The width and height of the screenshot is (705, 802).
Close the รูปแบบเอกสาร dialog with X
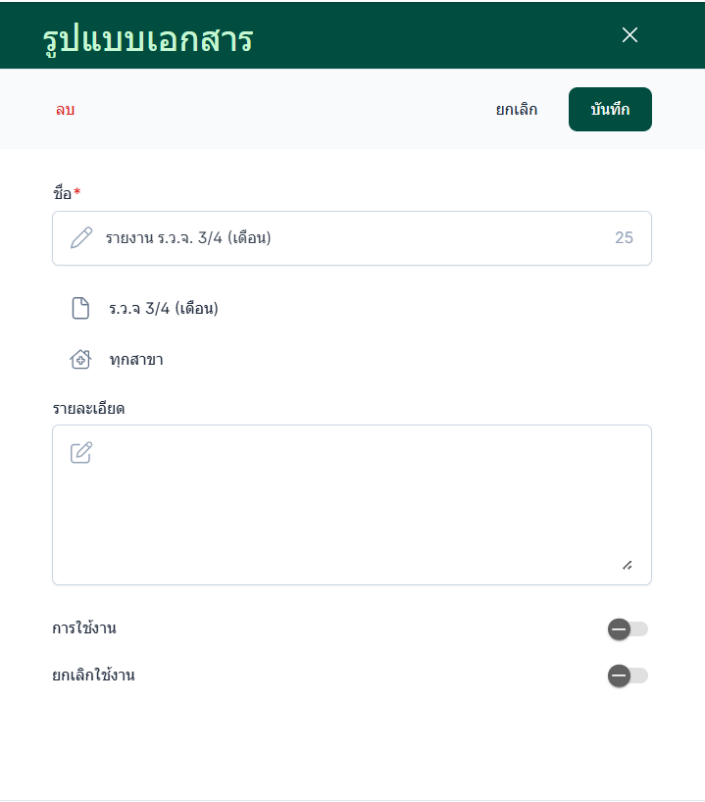coord(629,35)
